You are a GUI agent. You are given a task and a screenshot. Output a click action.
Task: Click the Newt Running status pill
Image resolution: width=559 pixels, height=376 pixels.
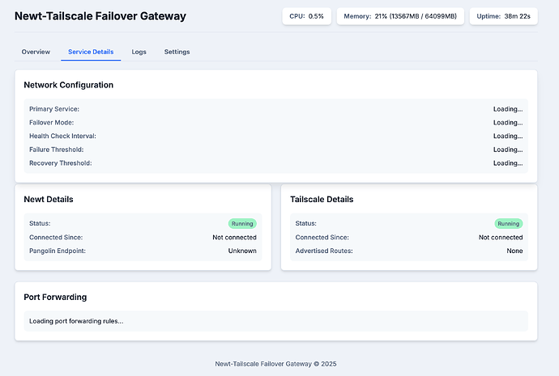pyautogui.click(x=242, y=224)
